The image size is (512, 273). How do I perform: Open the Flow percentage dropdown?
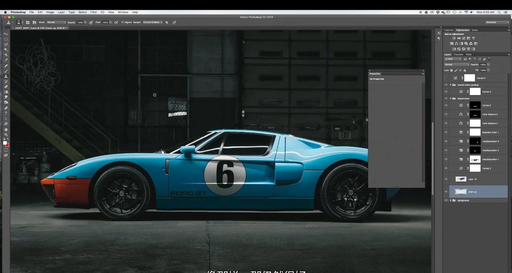click(110, 22)
